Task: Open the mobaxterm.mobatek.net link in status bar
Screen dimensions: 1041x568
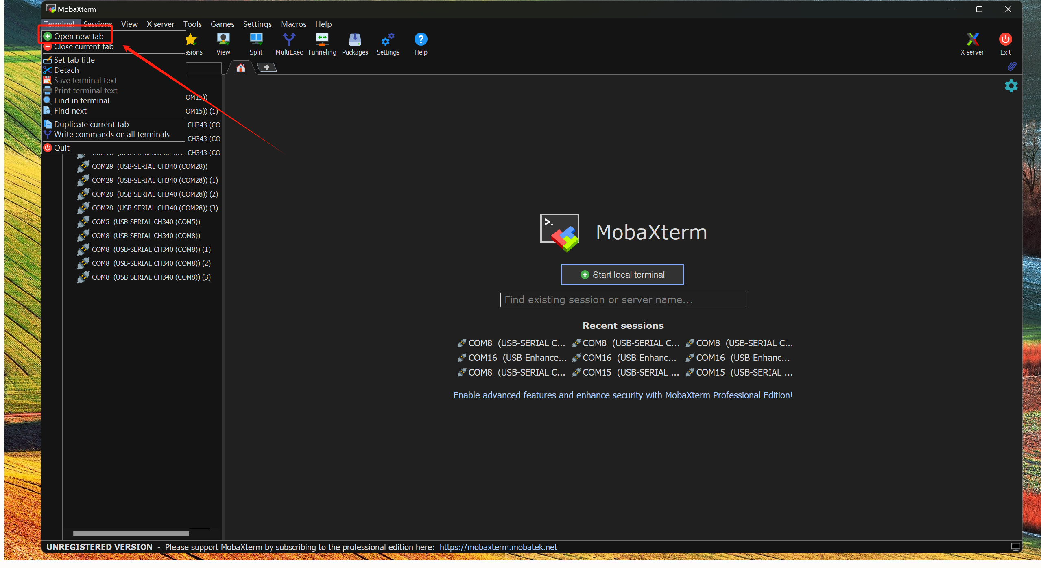Action: point(498,547)
